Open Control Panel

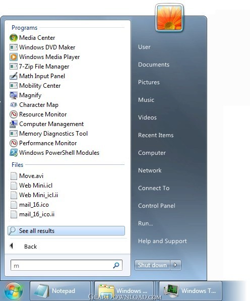[157, 206]
